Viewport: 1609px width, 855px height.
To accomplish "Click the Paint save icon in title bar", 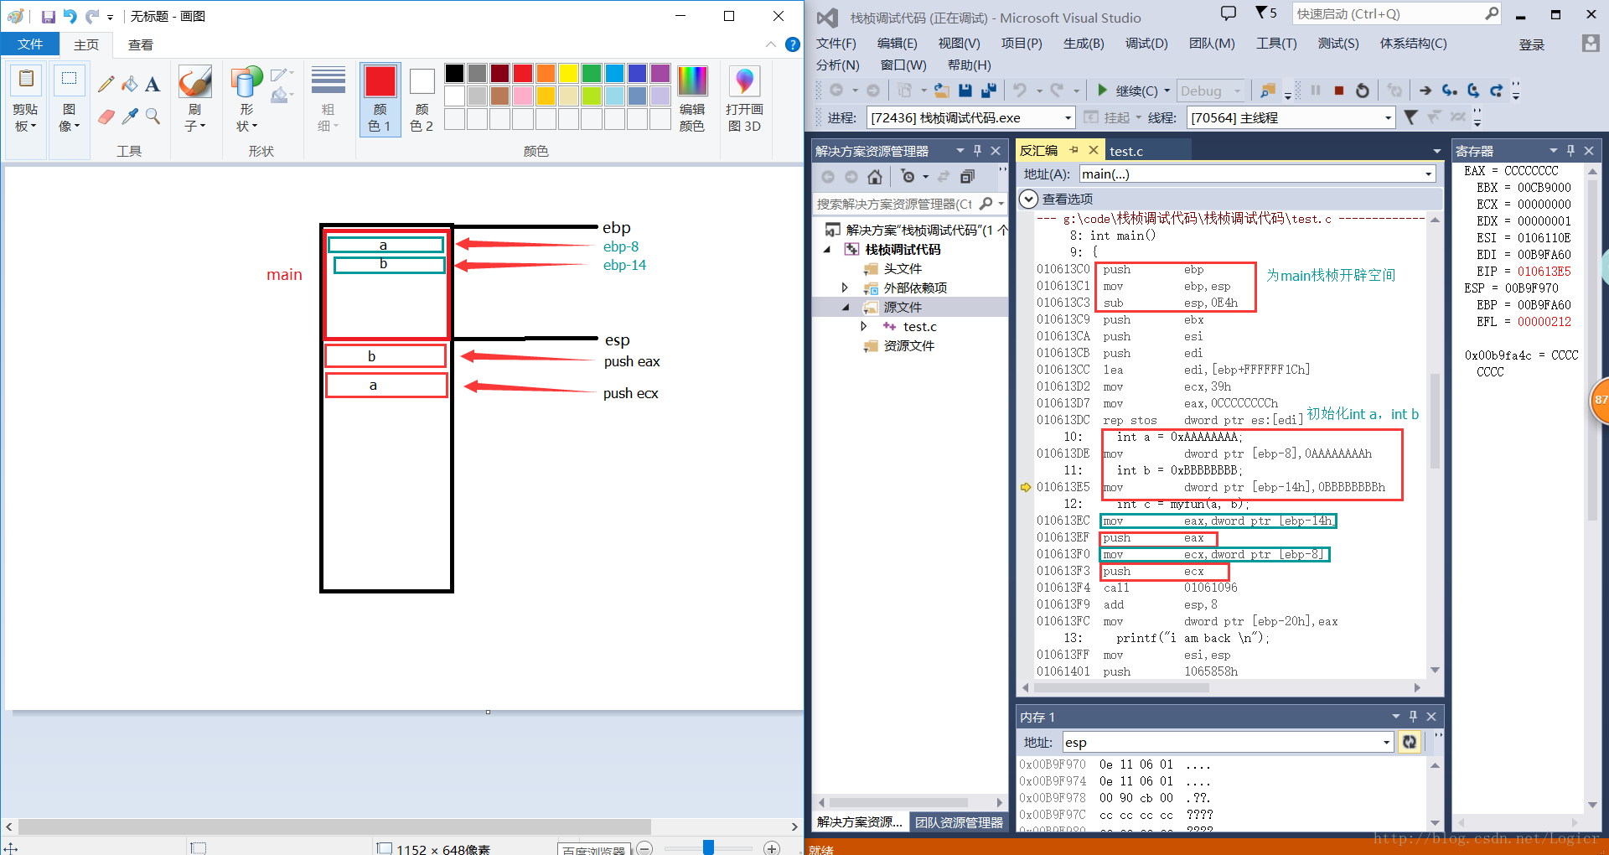I will (49, 16).
